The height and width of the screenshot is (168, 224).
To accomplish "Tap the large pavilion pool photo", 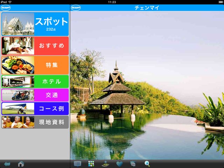I will tap(147, 85).
